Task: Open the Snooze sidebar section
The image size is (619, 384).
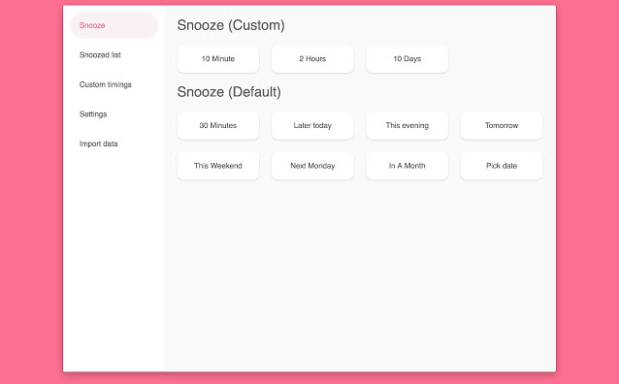Action: click(114, 25)
